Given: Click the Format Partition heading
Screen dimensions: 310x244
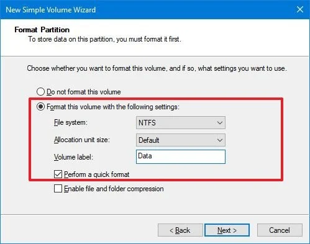Looking at the screenshot, I should [42, 30].
